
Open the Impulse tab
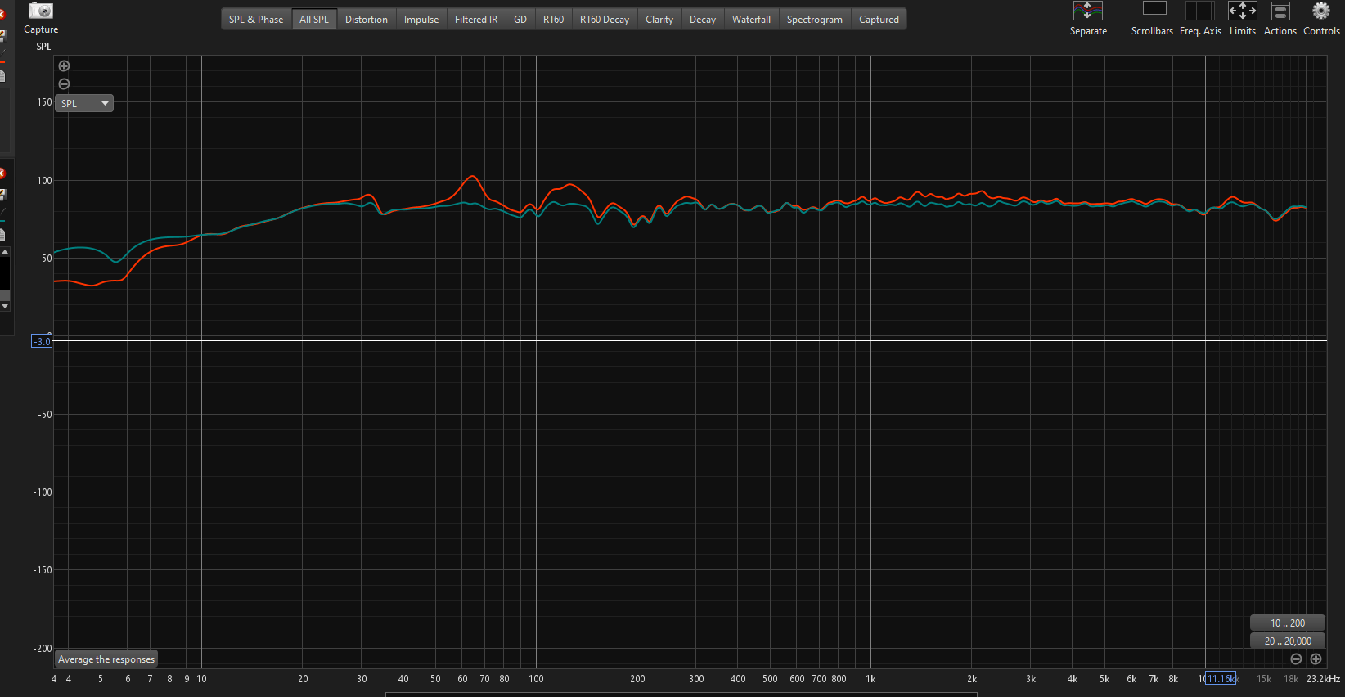pyautogui.click(x=421, y=20)
